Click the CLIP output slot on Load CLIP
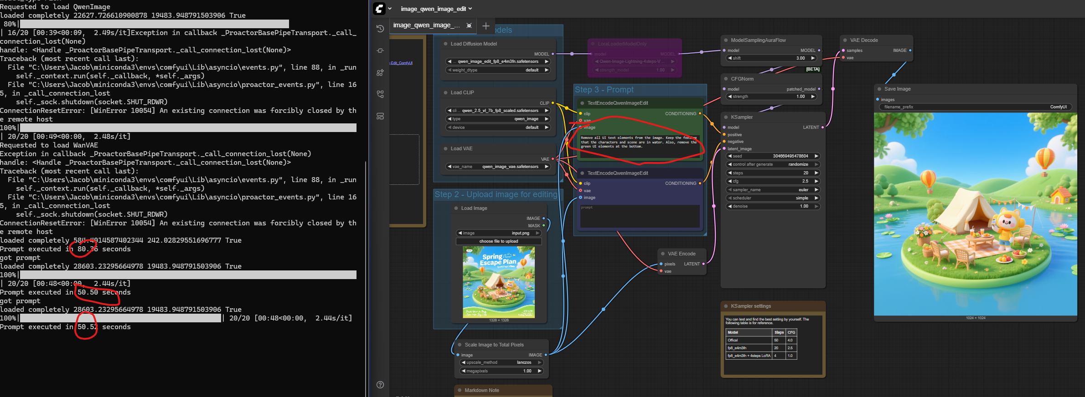This screenshot has width=1085, height=397. (553, 103)
